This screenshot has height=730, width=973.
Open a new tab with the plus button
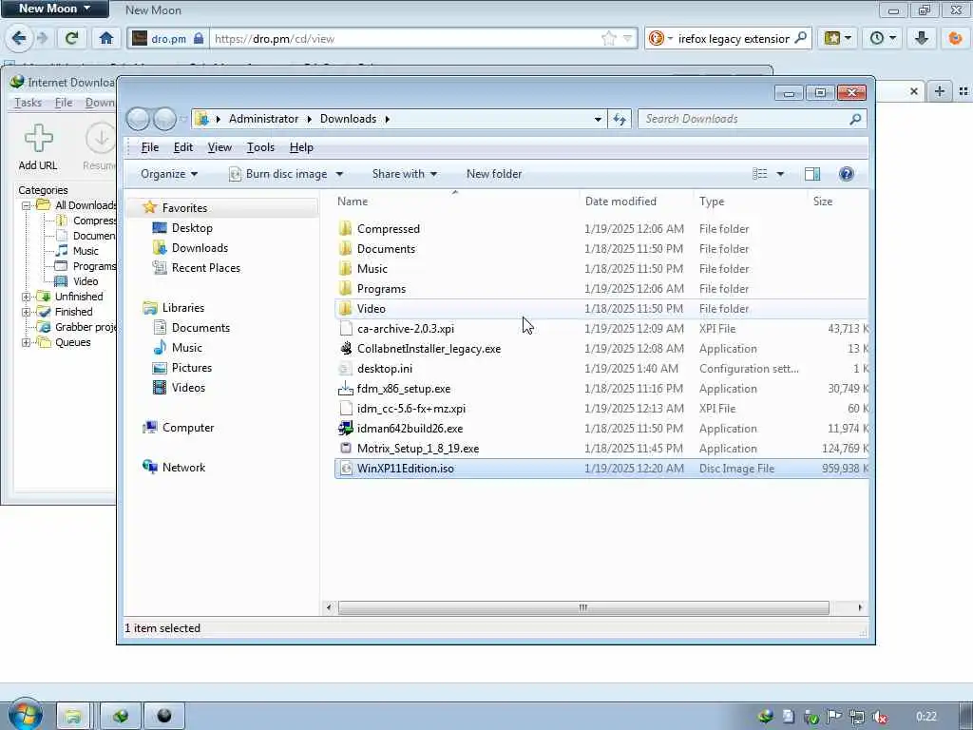pos(940,91)
